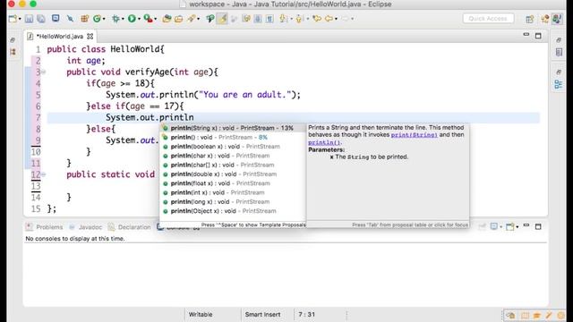Expand the Previous Annotation dropdown arrow
This screenshot has width=573, height=322.
308,19
